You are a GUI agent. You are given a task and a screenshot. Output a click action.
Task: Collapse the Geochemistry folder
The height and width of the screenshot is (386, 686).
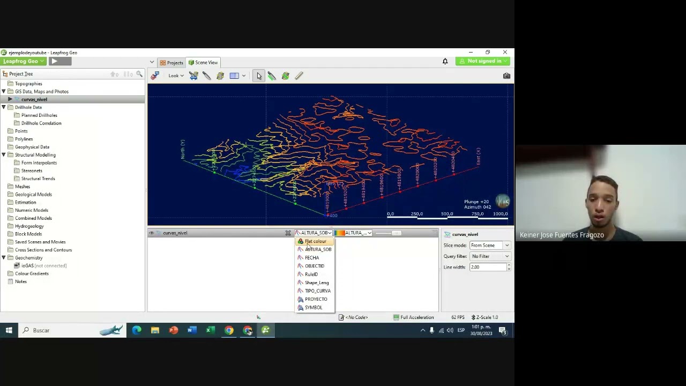coord(4,258)
